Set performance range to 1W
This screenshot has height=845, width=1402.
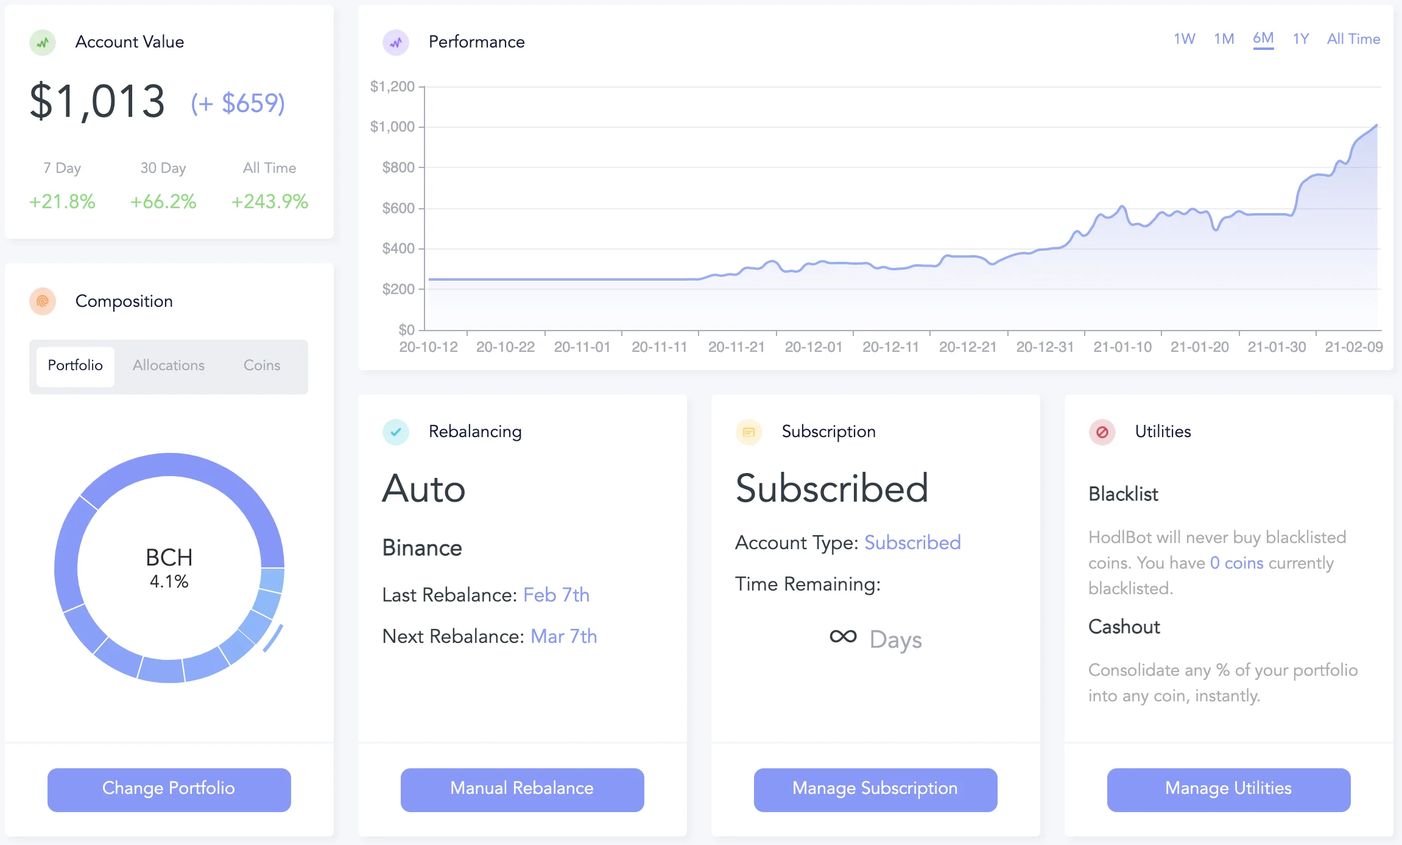(1185, 39)
